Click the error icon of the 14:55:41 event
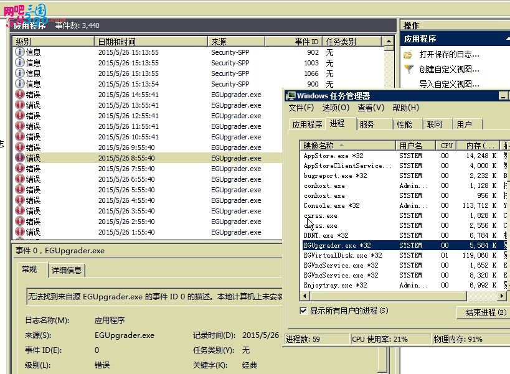The image size is (510, 374). [20, 94]
